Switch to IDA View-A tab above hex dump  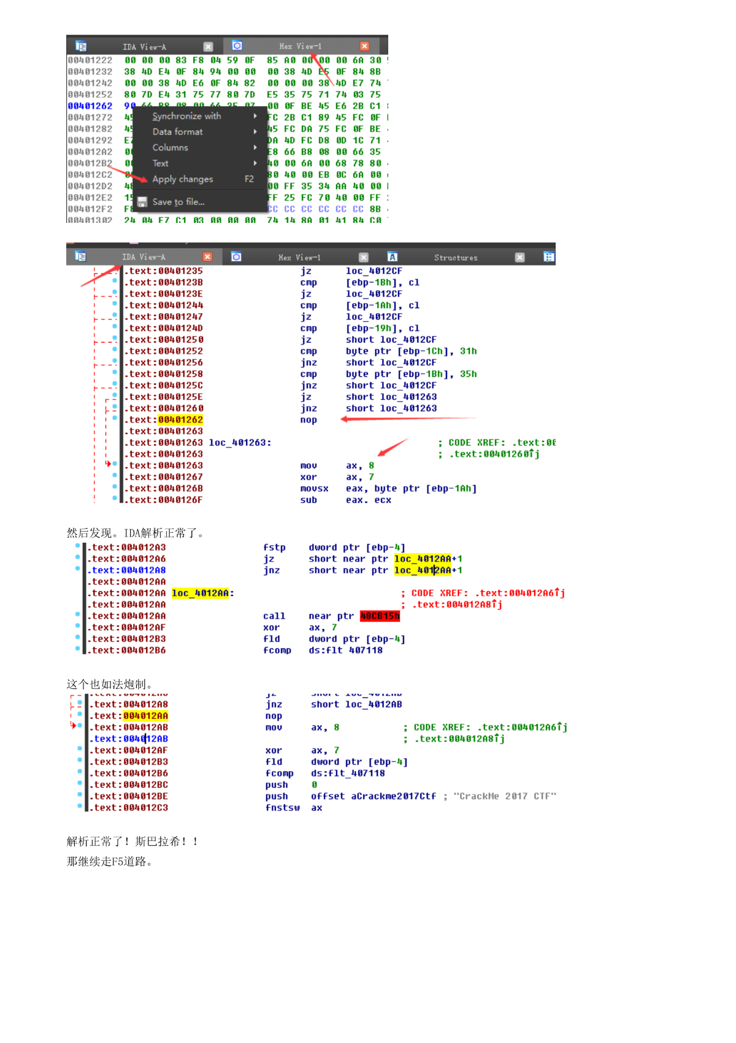pos(144,47)
